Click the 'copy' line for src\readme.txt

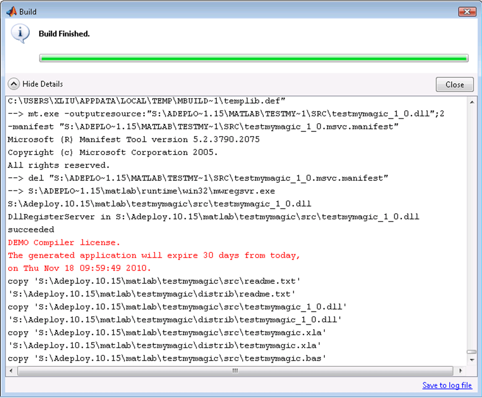[154, 281]
